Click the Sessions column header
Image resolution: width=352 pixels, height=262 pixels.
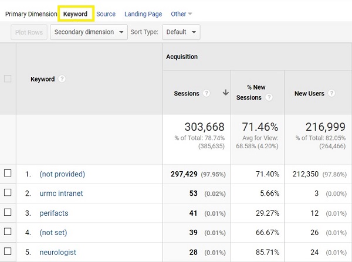[187, 93]
